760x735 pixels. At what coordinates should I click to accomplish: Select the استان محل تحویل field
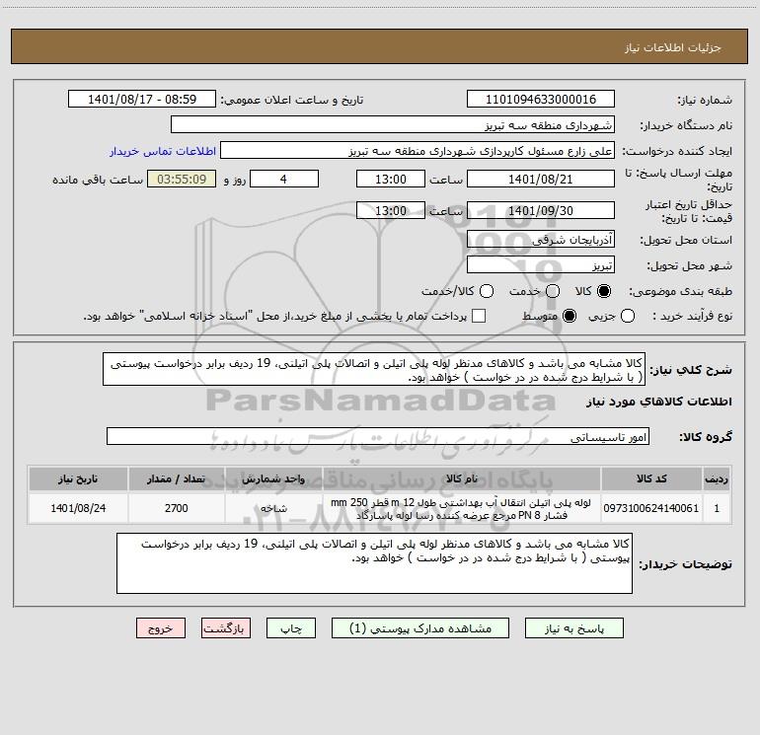click(541, 240)
